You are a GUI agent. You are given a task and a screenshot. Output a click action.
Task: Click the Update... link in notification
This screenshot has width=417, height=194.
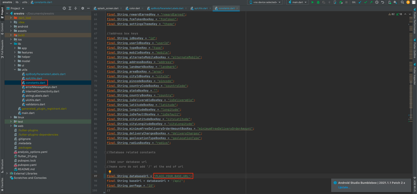(x=344, y=187)
